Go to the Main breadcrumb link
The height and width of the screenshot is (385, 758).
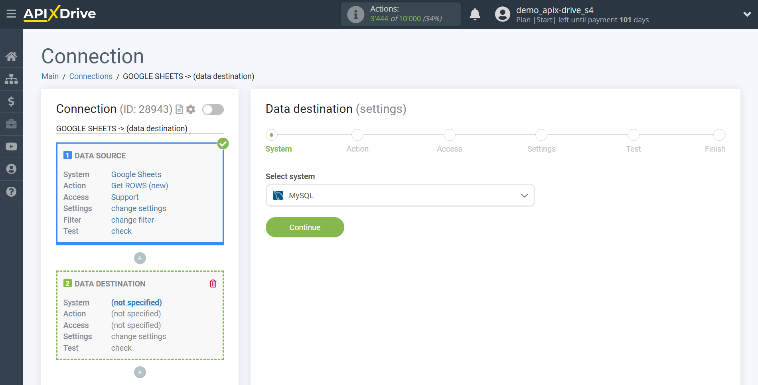(50, 76)
